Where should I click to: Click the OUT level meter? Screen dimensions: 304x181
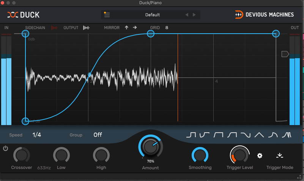[295, 79]
